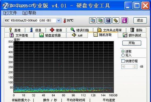
Task: Click the copy screenshot to clipboard icon
Action: [100, 20]
